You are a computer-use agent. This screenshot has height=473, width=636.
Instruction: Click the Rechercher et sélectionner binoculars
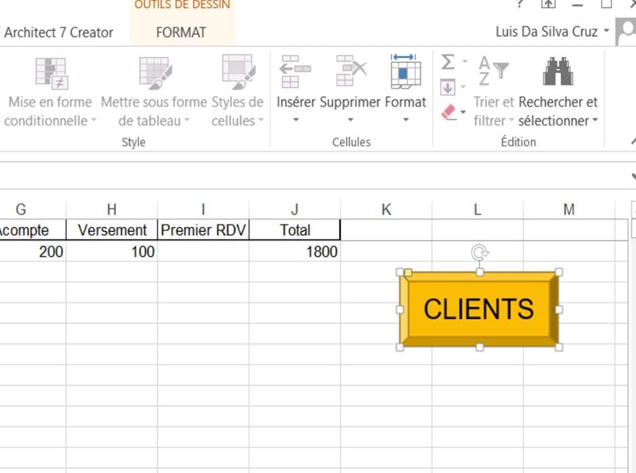pyautogui.click(x=558, y=71)
